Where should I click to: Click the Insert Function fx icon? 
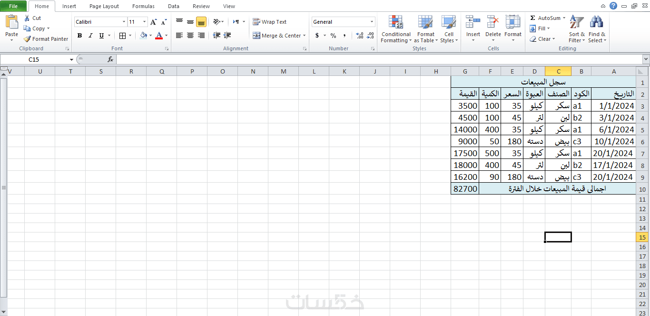point(110,59)
